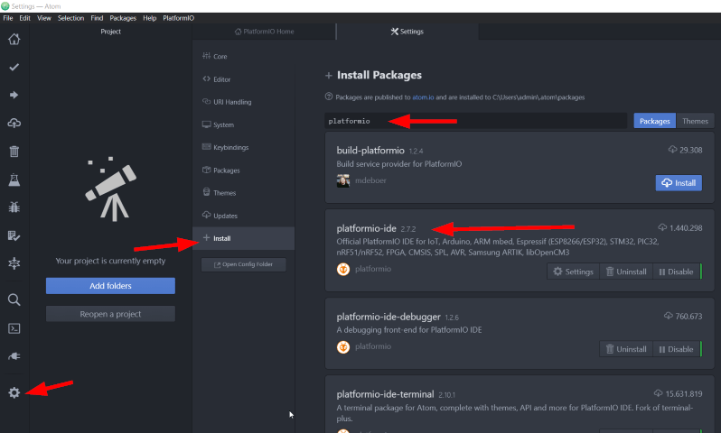The height and width of the screenshot is (433, 721).
Task: Open the atom.io link
Action: [423, 97]
